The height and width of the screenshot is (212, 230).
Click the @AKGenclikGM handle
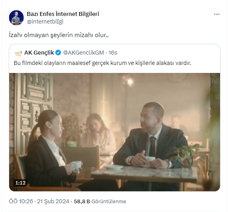(83, 53)
